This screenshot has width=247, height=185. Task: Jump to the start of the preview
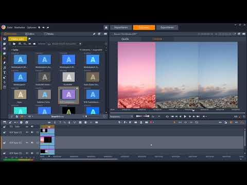coord(172,117)
